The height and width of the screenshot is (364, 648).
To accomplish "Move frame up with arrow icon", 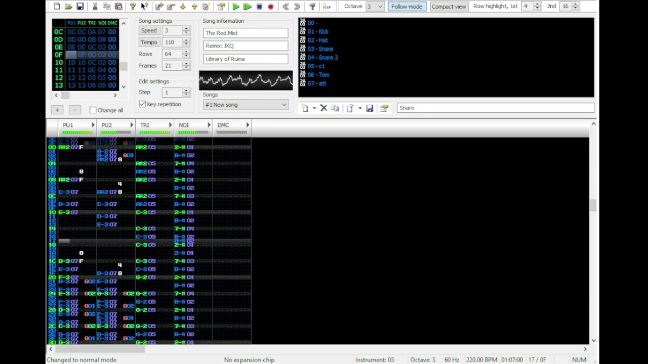I will (194, 7).
